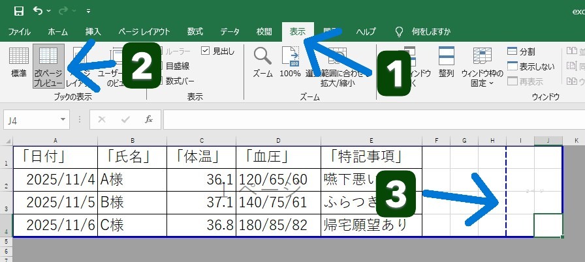Click the Save icon in quick access toolbar
Screen dimensions: 585x262
pyautogui.click(x=18, y=11)
